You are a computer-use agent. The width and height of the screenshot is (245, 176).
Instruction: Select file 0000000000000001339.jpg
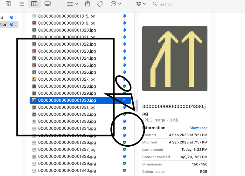pyautogui.click(x=67, y=163)
